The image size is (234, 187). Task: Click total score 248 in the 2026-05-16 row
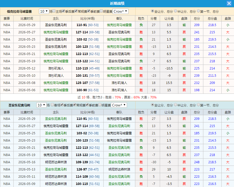click(197, 162)
